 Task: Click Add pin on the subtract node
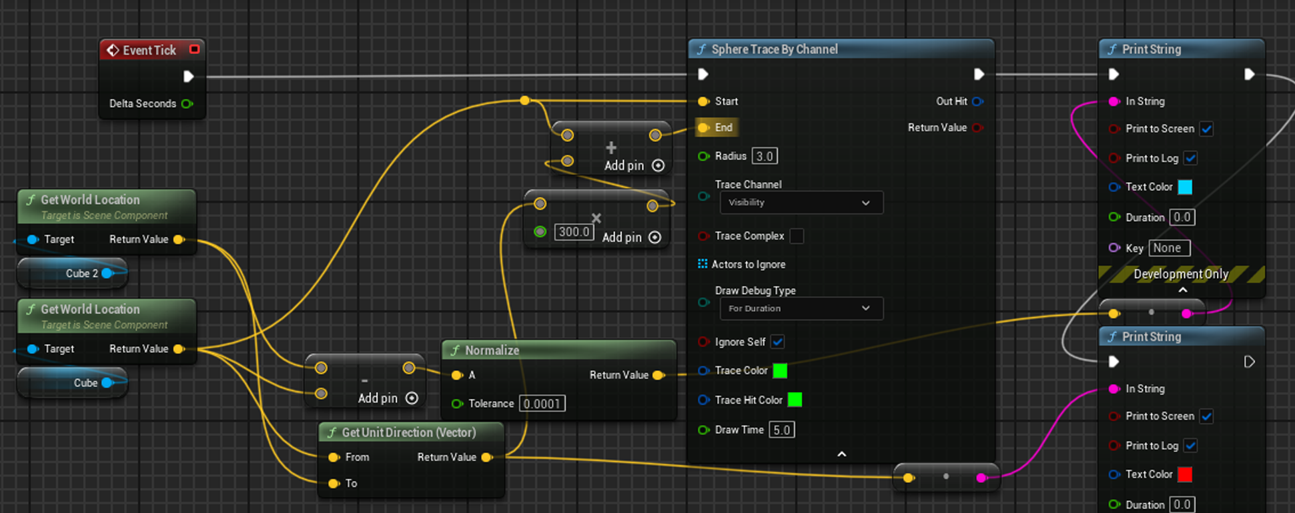point(388,398)
